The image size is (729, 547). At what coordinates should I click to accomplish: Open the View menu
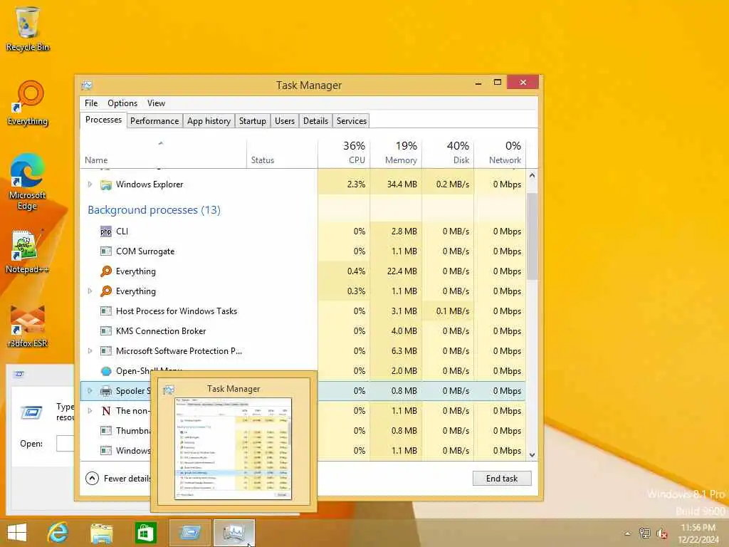point(156,103)
